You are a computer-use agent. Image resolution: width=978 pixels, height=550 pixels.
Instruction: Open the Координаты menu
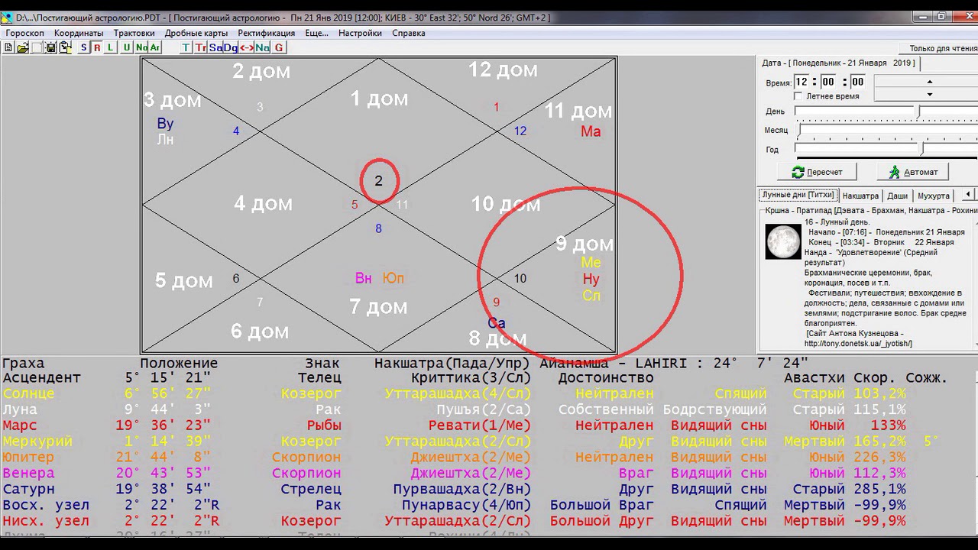click(79, 33)
